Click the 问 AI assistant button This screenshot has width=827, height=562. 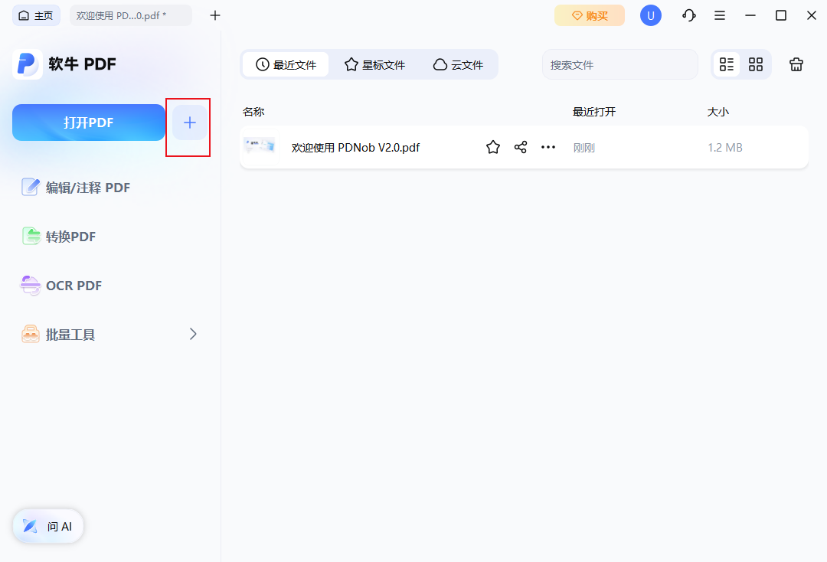[48, 526]
